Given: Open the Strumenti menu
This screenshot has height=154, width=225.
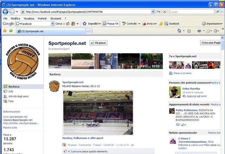Looking at the screenshot, I should point(56,19).
